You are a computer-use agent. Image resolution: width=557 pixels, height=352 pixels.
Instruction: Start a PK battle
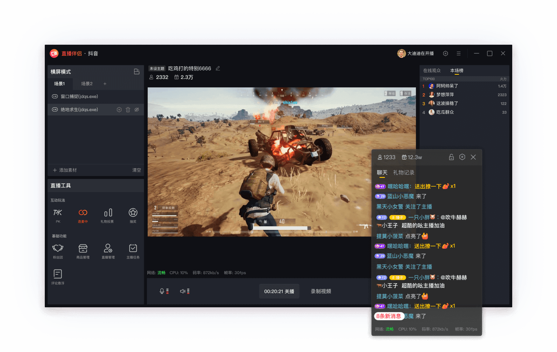(x=58, y=215)
